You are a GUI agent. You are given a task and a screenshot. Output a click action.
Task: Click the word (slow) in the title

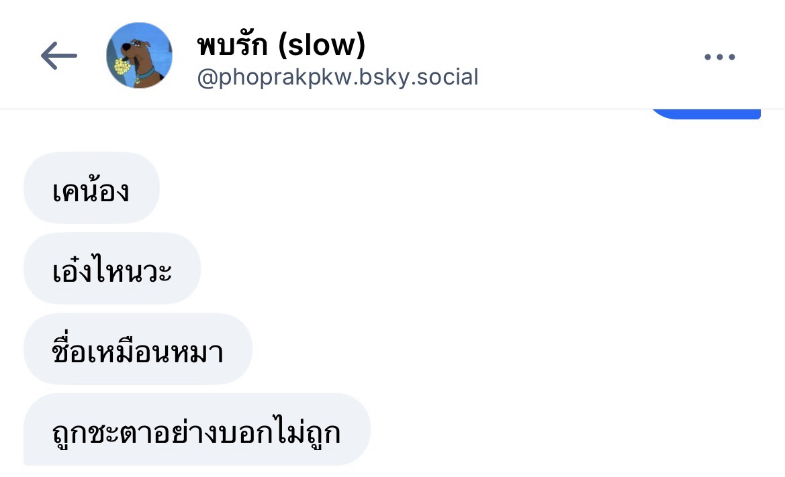[322, 44]
